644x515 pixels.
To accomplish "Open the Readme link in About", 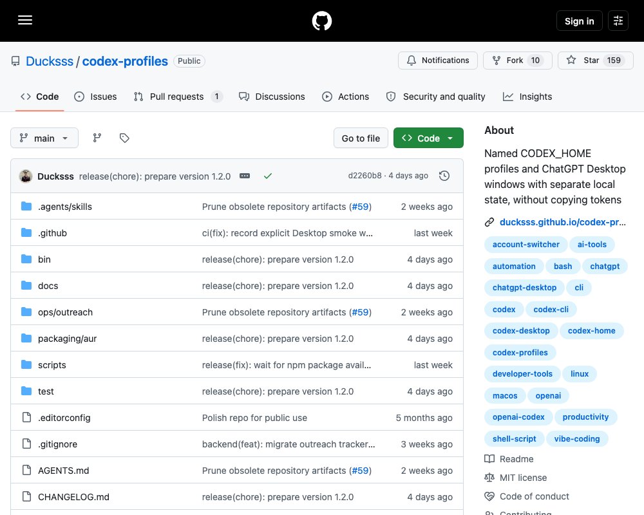I will 516,459.
